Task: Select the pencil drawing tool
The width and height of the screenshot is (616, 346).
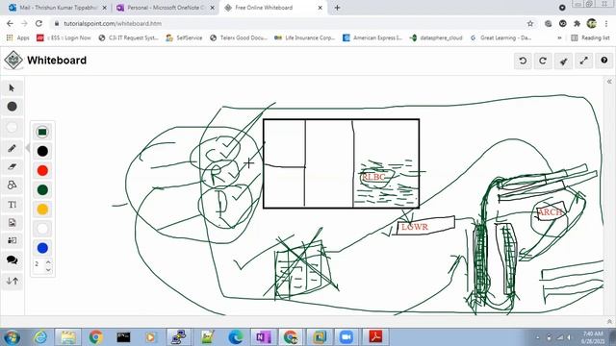Action: pyautogui.click(x=12, y=148)
